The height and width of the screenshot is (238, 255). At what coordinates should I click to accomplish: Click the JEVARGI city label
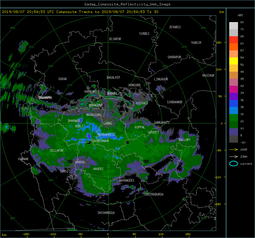(x=175, y=27)
